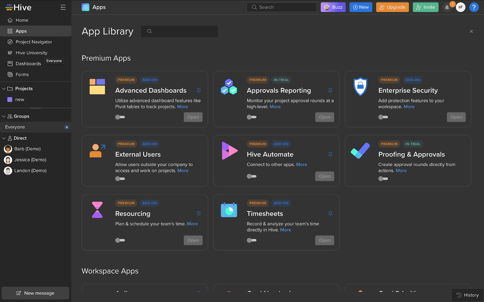Enable Enterprise Security toggle
Screen dimensions: 484x302
[x=383, y=117]
